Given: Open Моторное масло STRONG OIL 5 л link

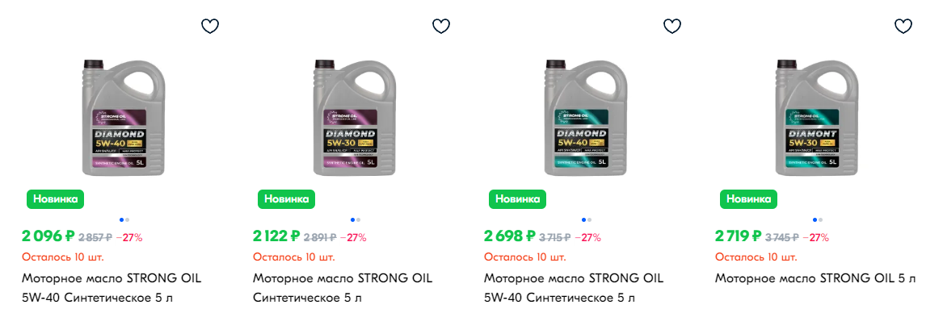Looking at the screenshot, I should 815,279.
